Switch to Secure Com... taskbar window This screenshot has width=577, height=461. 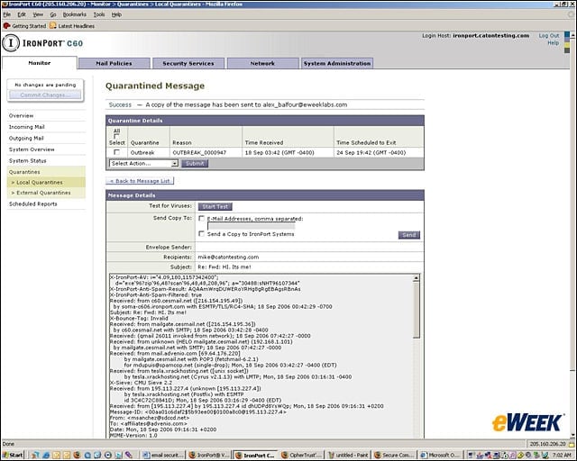click(x=394, y=455)
